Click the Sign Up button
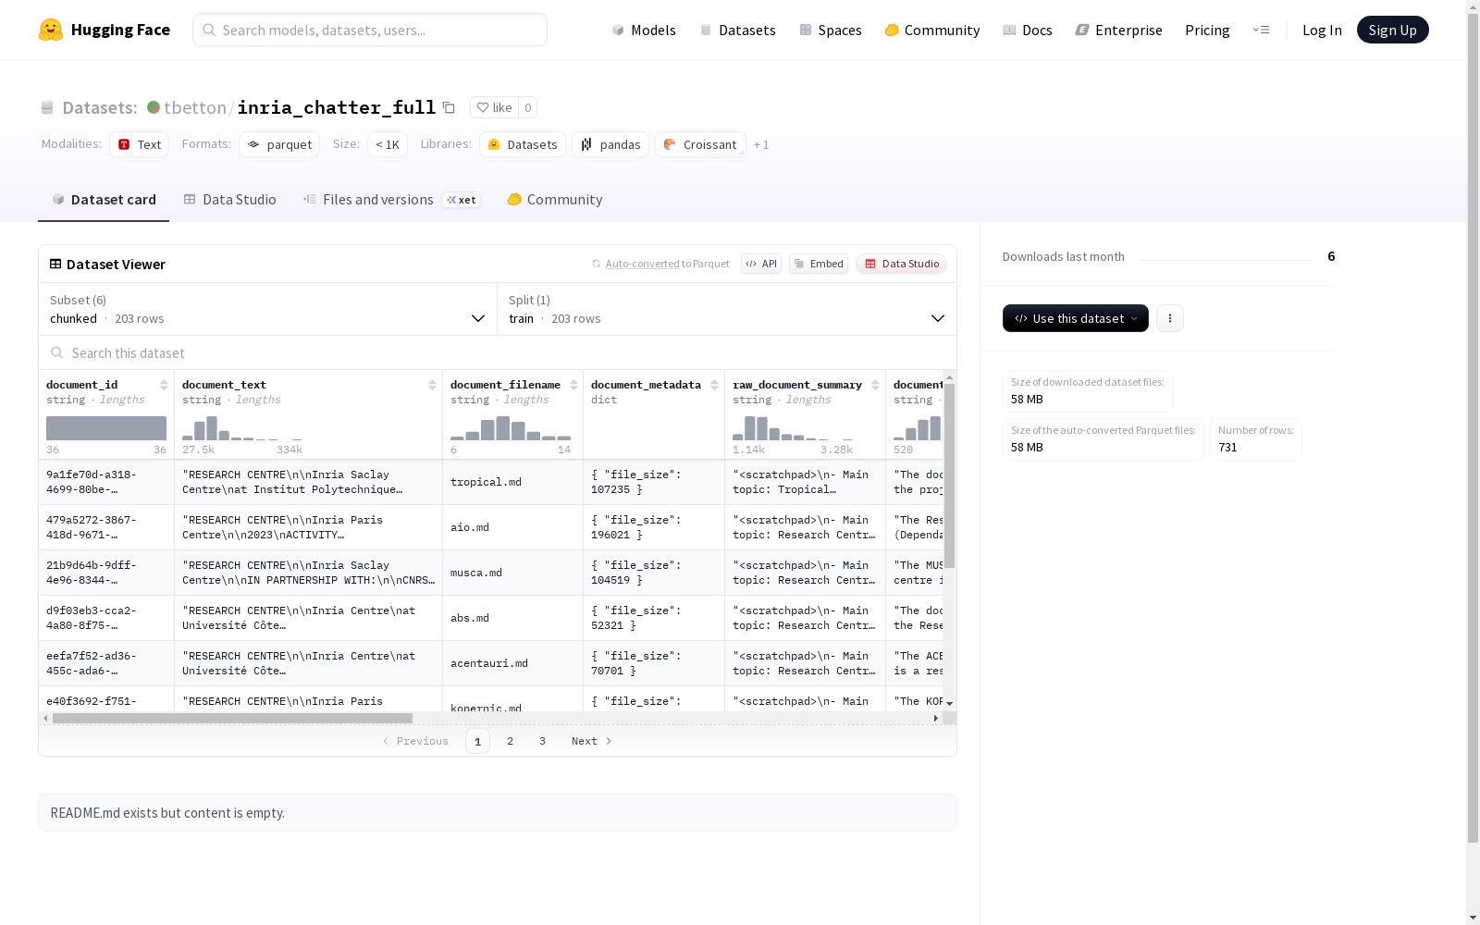This screenshot has height=925, width=1480. click(x=1393, y=30)
